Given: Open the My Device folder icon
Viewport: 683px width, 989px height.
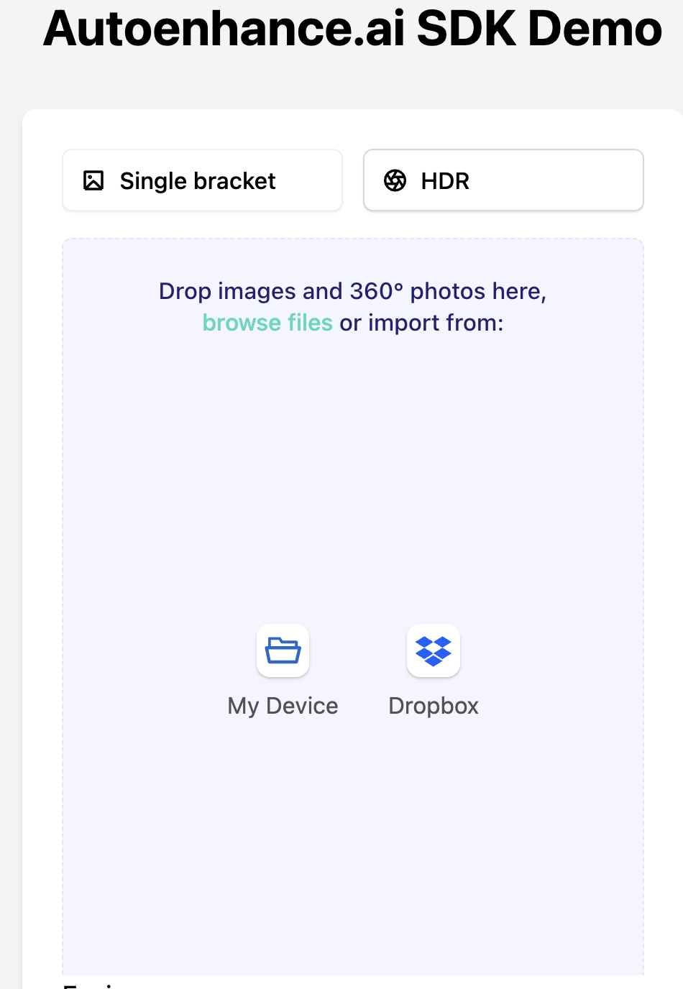Looking at the screenshot, I should pyautogui.click(x=283, y=650).
